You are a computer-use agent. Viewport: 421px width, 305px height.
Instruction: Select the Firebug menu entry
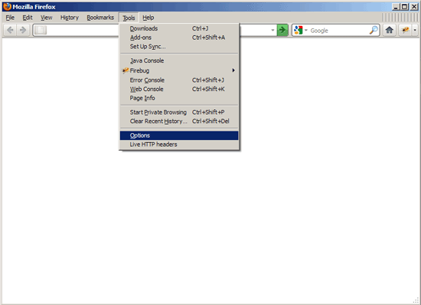[179, 70]
